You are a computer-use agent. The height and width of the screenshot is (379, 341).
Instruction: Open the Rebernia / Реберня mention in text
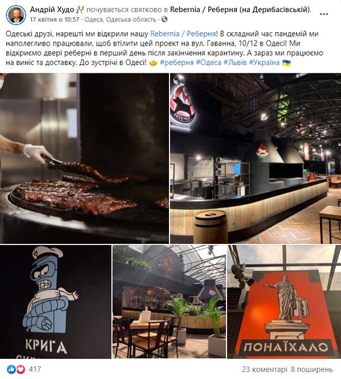[x=183, y=33]
